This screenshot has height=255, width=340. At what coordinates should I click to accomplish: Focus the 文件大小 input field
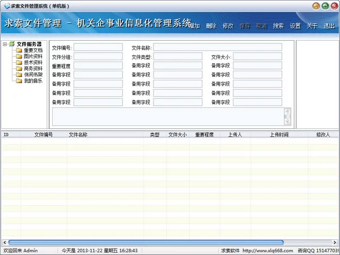[x=258, y=56]
